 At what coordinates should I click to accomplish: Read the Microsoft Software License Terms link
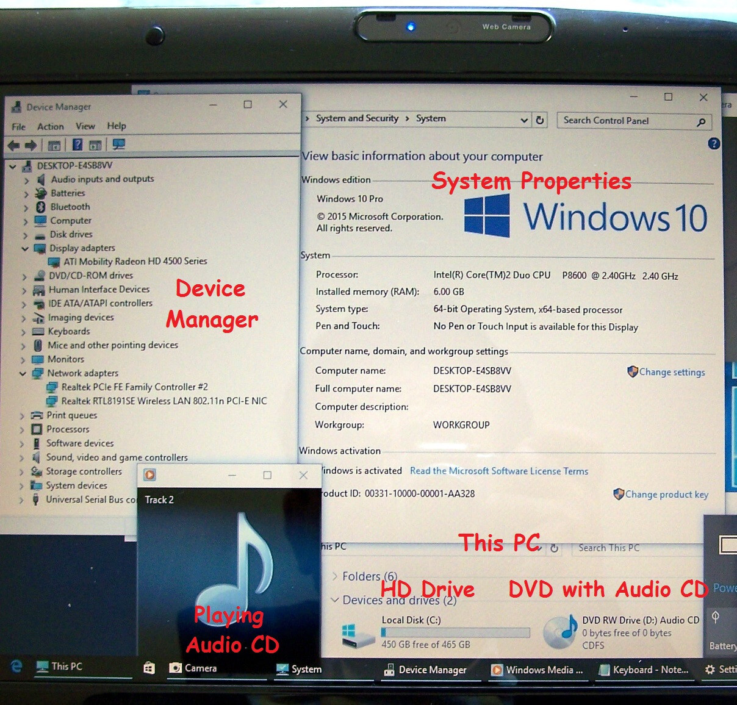[499, 471]
